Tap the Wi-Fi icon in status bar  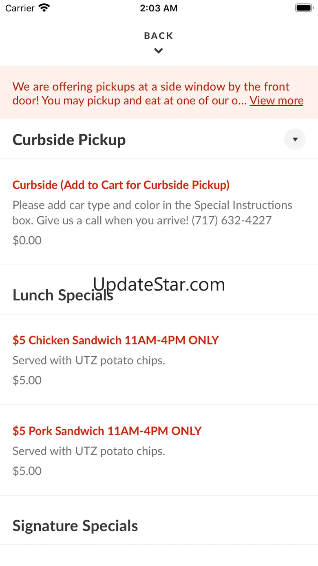[44, 8]
